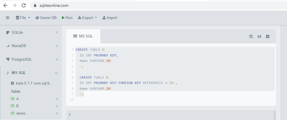Screen dimensions: 287x120
Task: Expand the MariaDB section
Action: click(57, 46)
